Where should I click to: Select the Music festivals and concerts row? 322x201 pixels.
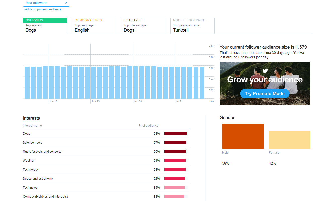[x=106, y=152]
